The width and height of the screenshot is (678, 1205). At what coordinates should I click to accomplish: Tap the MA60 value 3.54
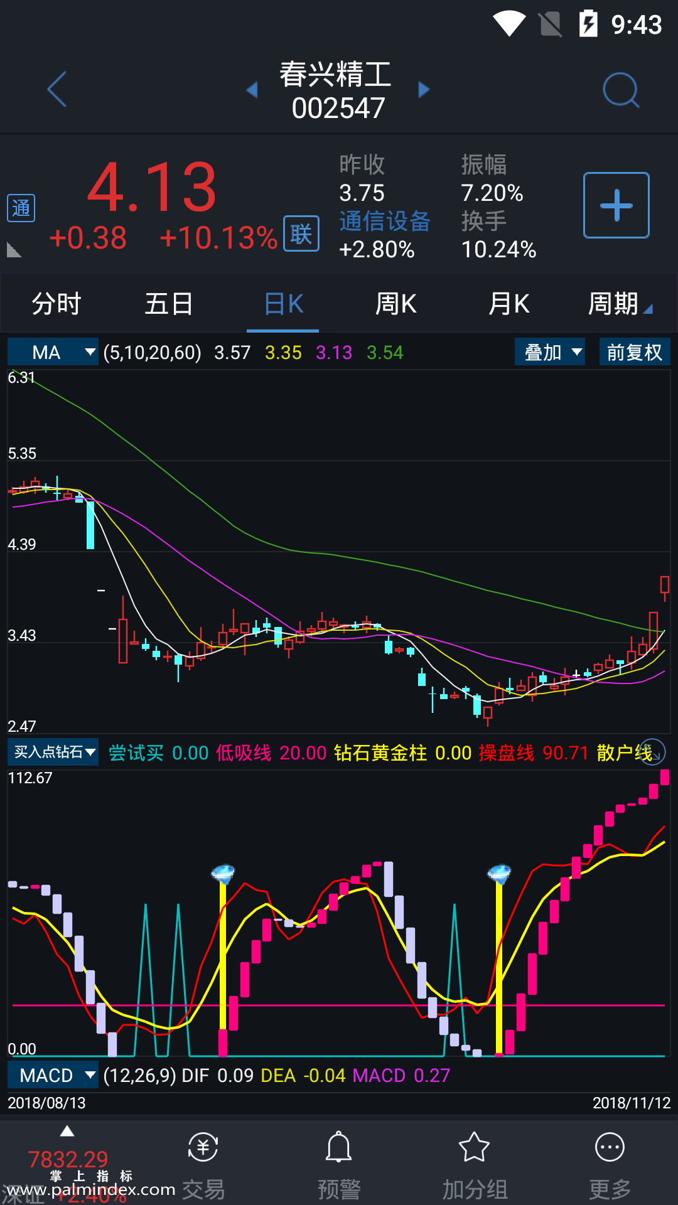tap(385, 353)
